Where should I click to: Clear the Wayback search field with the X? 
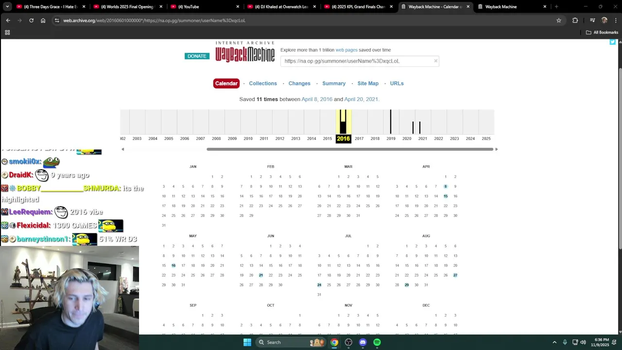tap(435, 61)
